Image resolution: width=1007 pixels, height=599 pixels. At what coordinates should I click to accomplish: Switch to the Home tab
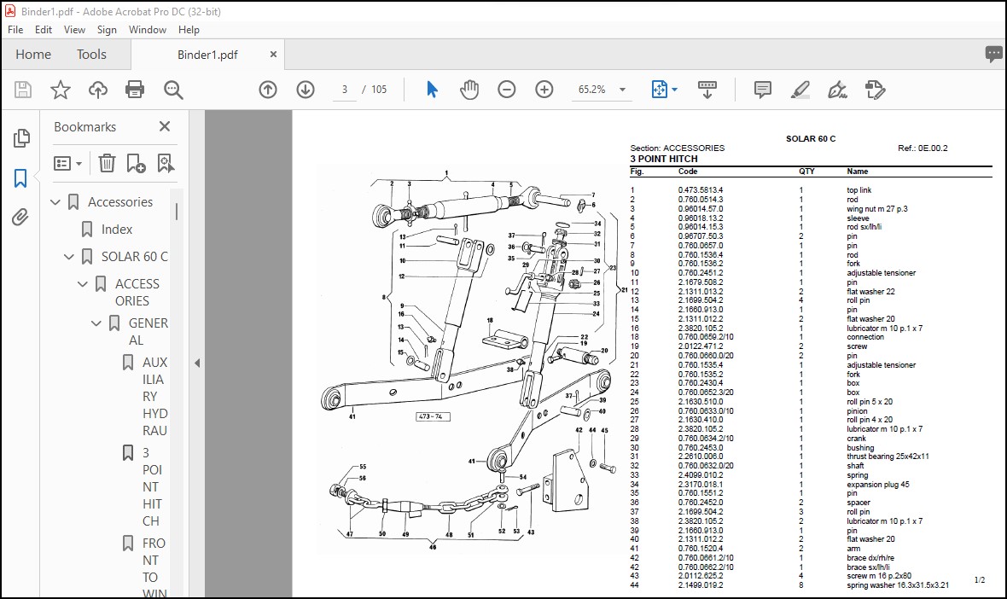pos(33,55)
